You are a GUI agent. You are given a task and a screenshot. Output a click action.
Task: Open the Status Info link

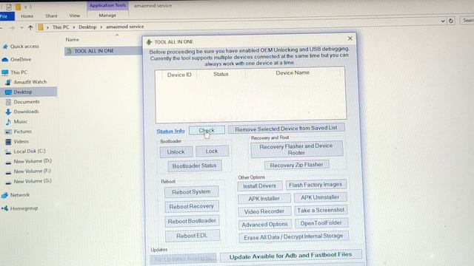[x=170, y=131]
